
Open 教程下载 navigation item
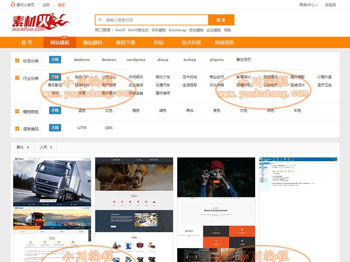coord(126,42)
